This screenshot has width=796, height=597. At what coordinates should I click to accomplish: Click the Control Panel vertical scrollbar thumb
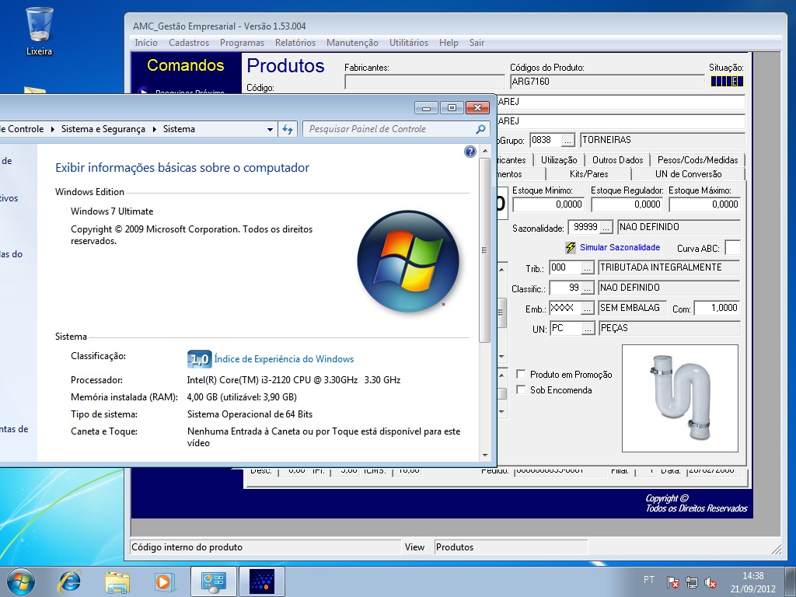click(484, 250)
